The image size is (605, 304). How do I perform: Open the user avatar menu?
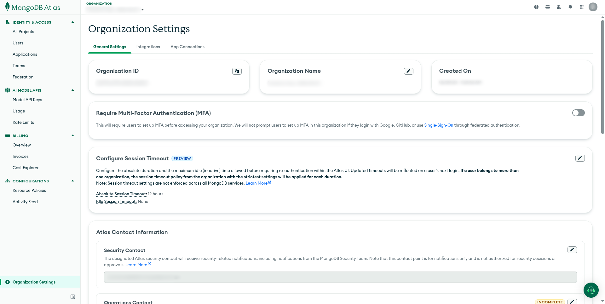(x=593, y=7)
